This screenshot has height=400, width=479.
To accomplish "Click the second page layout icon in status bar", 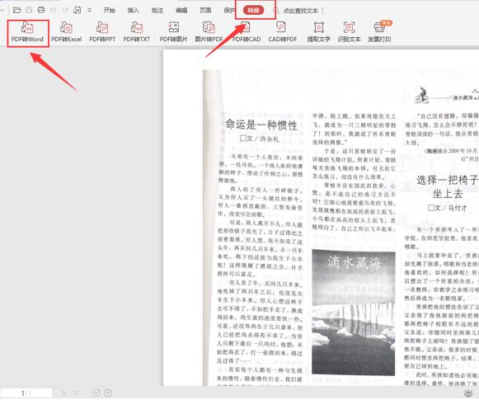I will (x=108, y=393).
